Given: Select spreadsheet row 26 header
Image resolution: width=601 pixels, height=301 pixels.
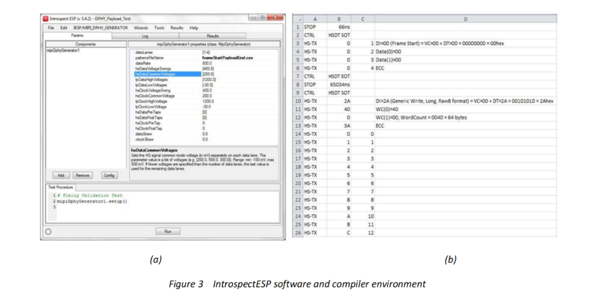Looking at the screenshot, I should click(298, 233).
